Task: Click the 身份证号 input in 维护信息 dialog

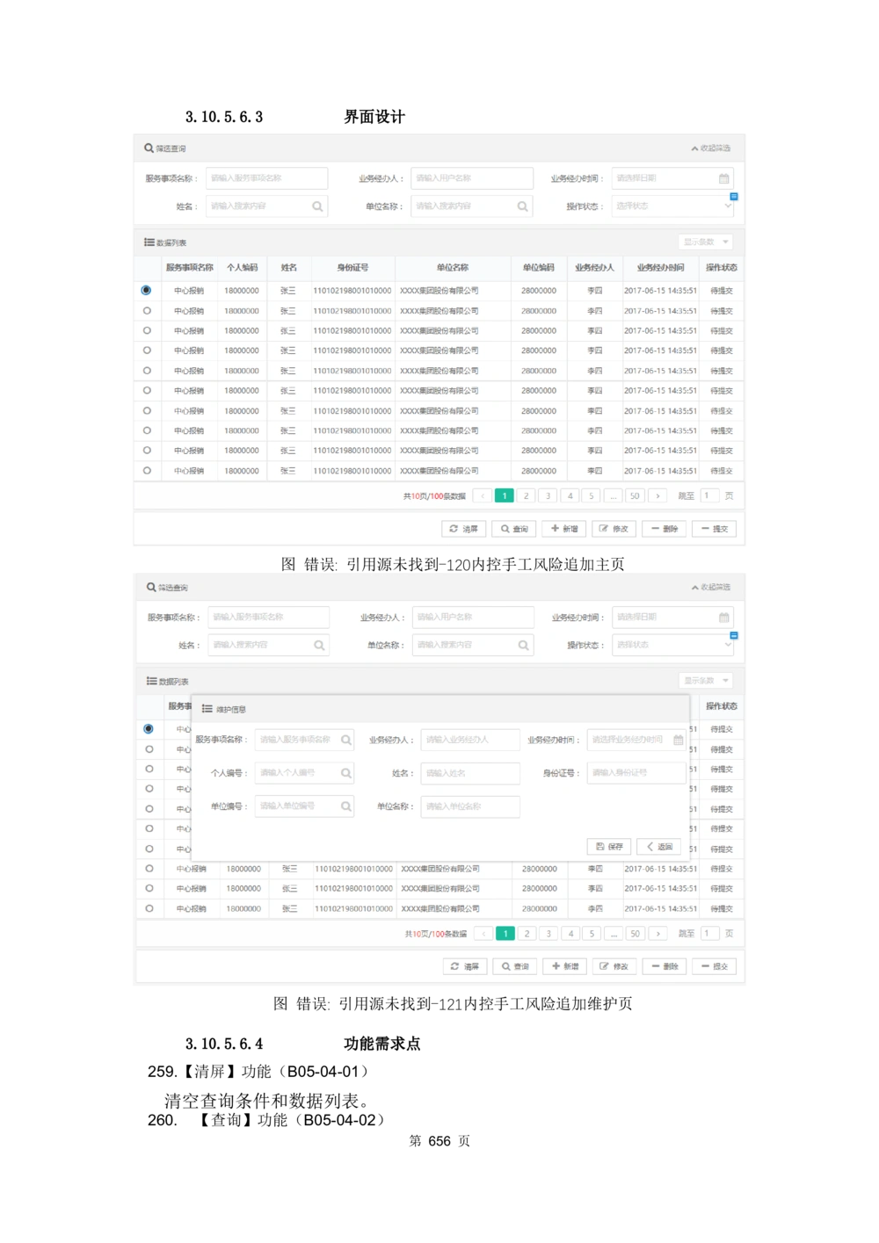Action: [636, 773]
